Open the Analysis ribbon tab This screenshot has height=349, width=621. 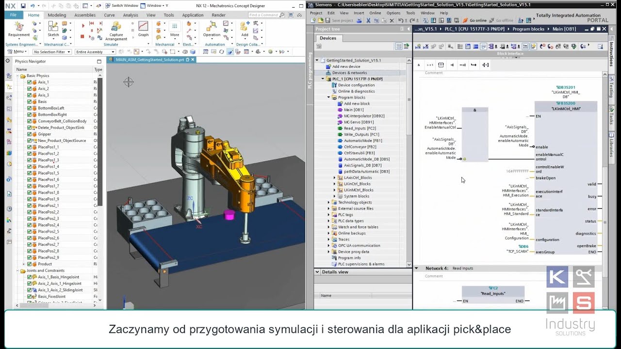(131, 15)
